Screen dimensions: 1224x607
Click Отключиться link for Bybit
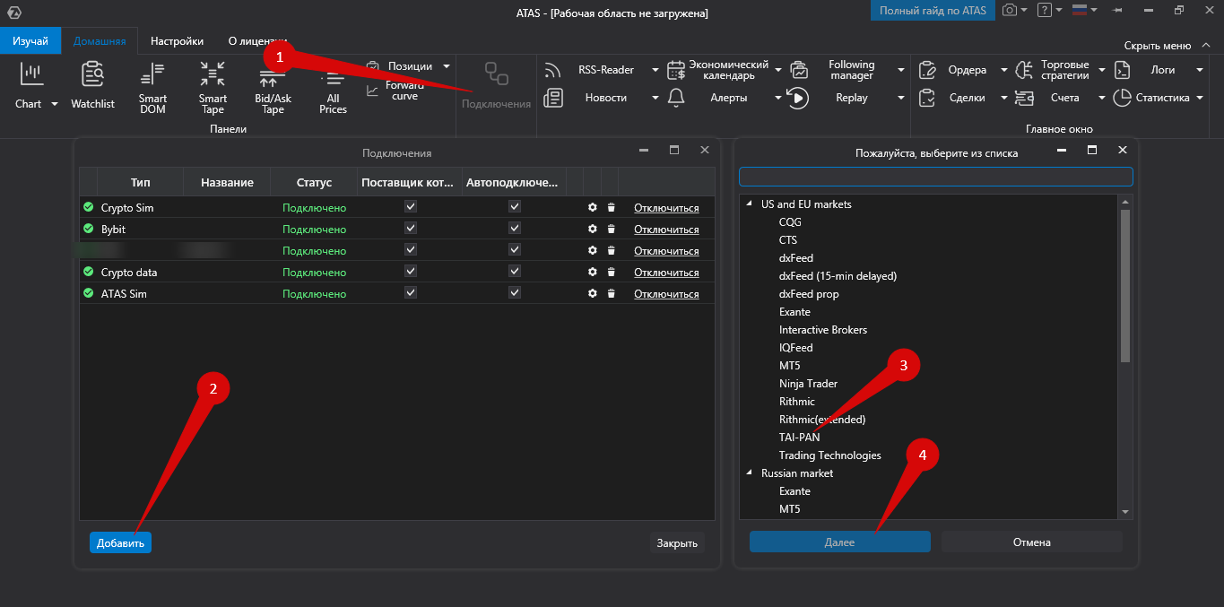(666, 230)
